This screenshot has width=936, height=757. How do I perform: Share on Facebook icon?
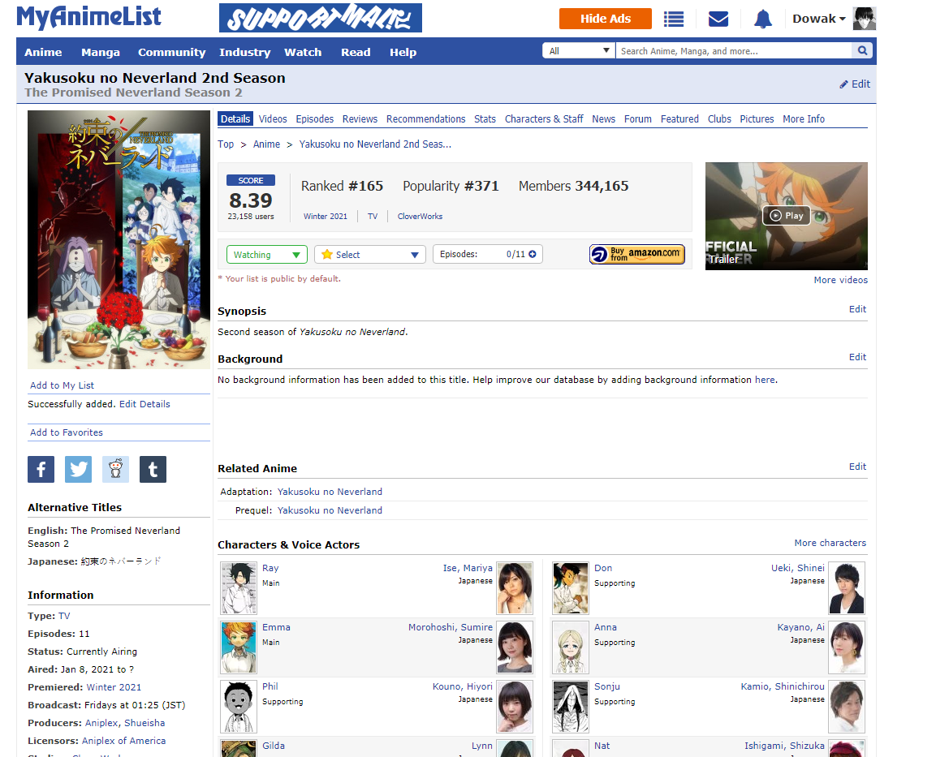(41, 470)
